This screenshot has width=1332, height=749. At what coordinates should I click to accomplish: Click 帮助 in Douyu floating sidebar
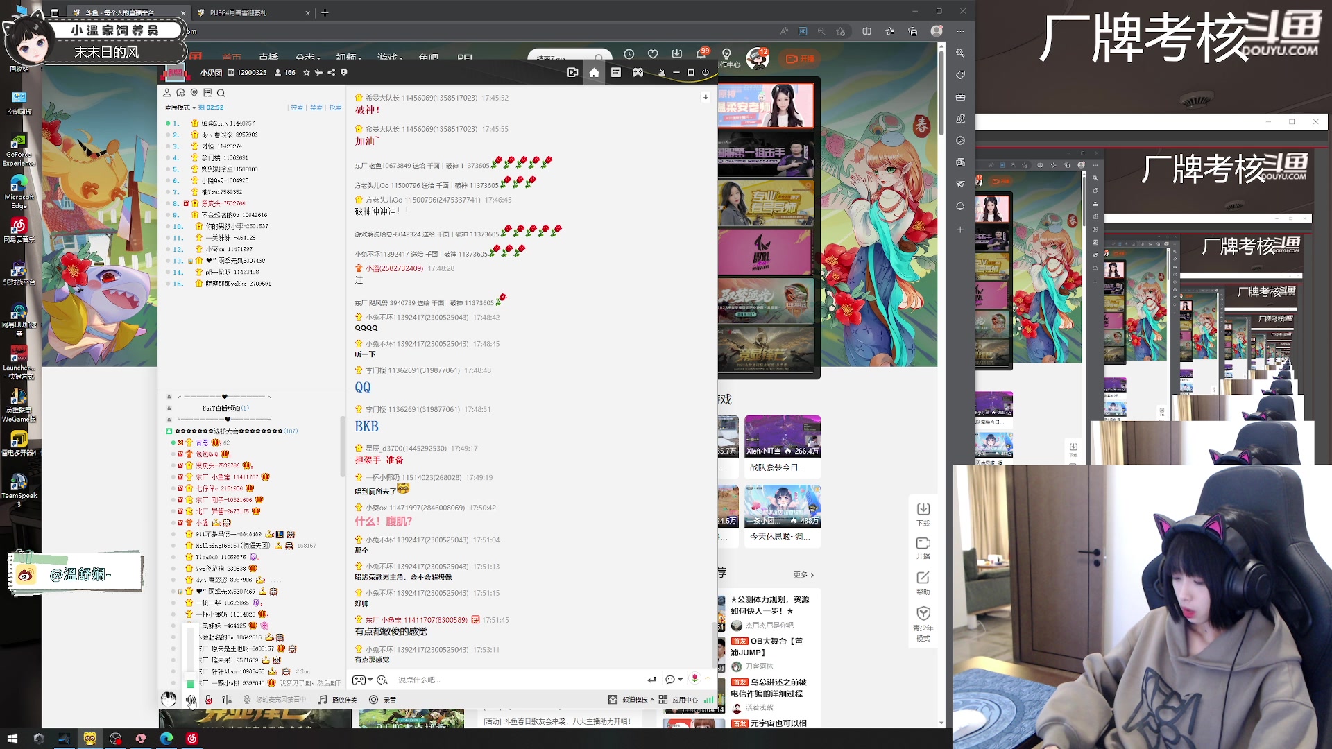click(x=923, y=584)
